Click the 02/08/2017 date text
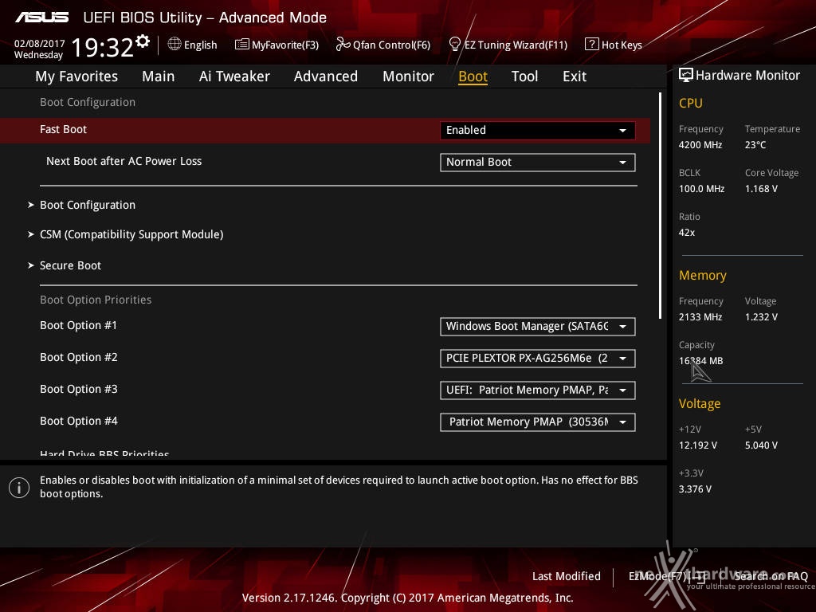Image resolution: width=816 pixels, height=612 pixels. click(x=40, y=44)
